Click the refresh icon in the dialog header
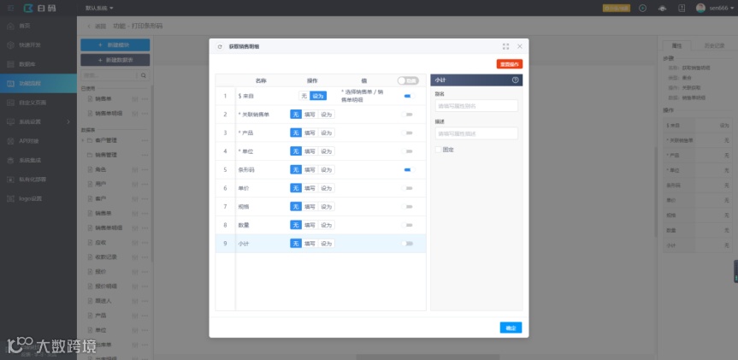 pos(220,46)
